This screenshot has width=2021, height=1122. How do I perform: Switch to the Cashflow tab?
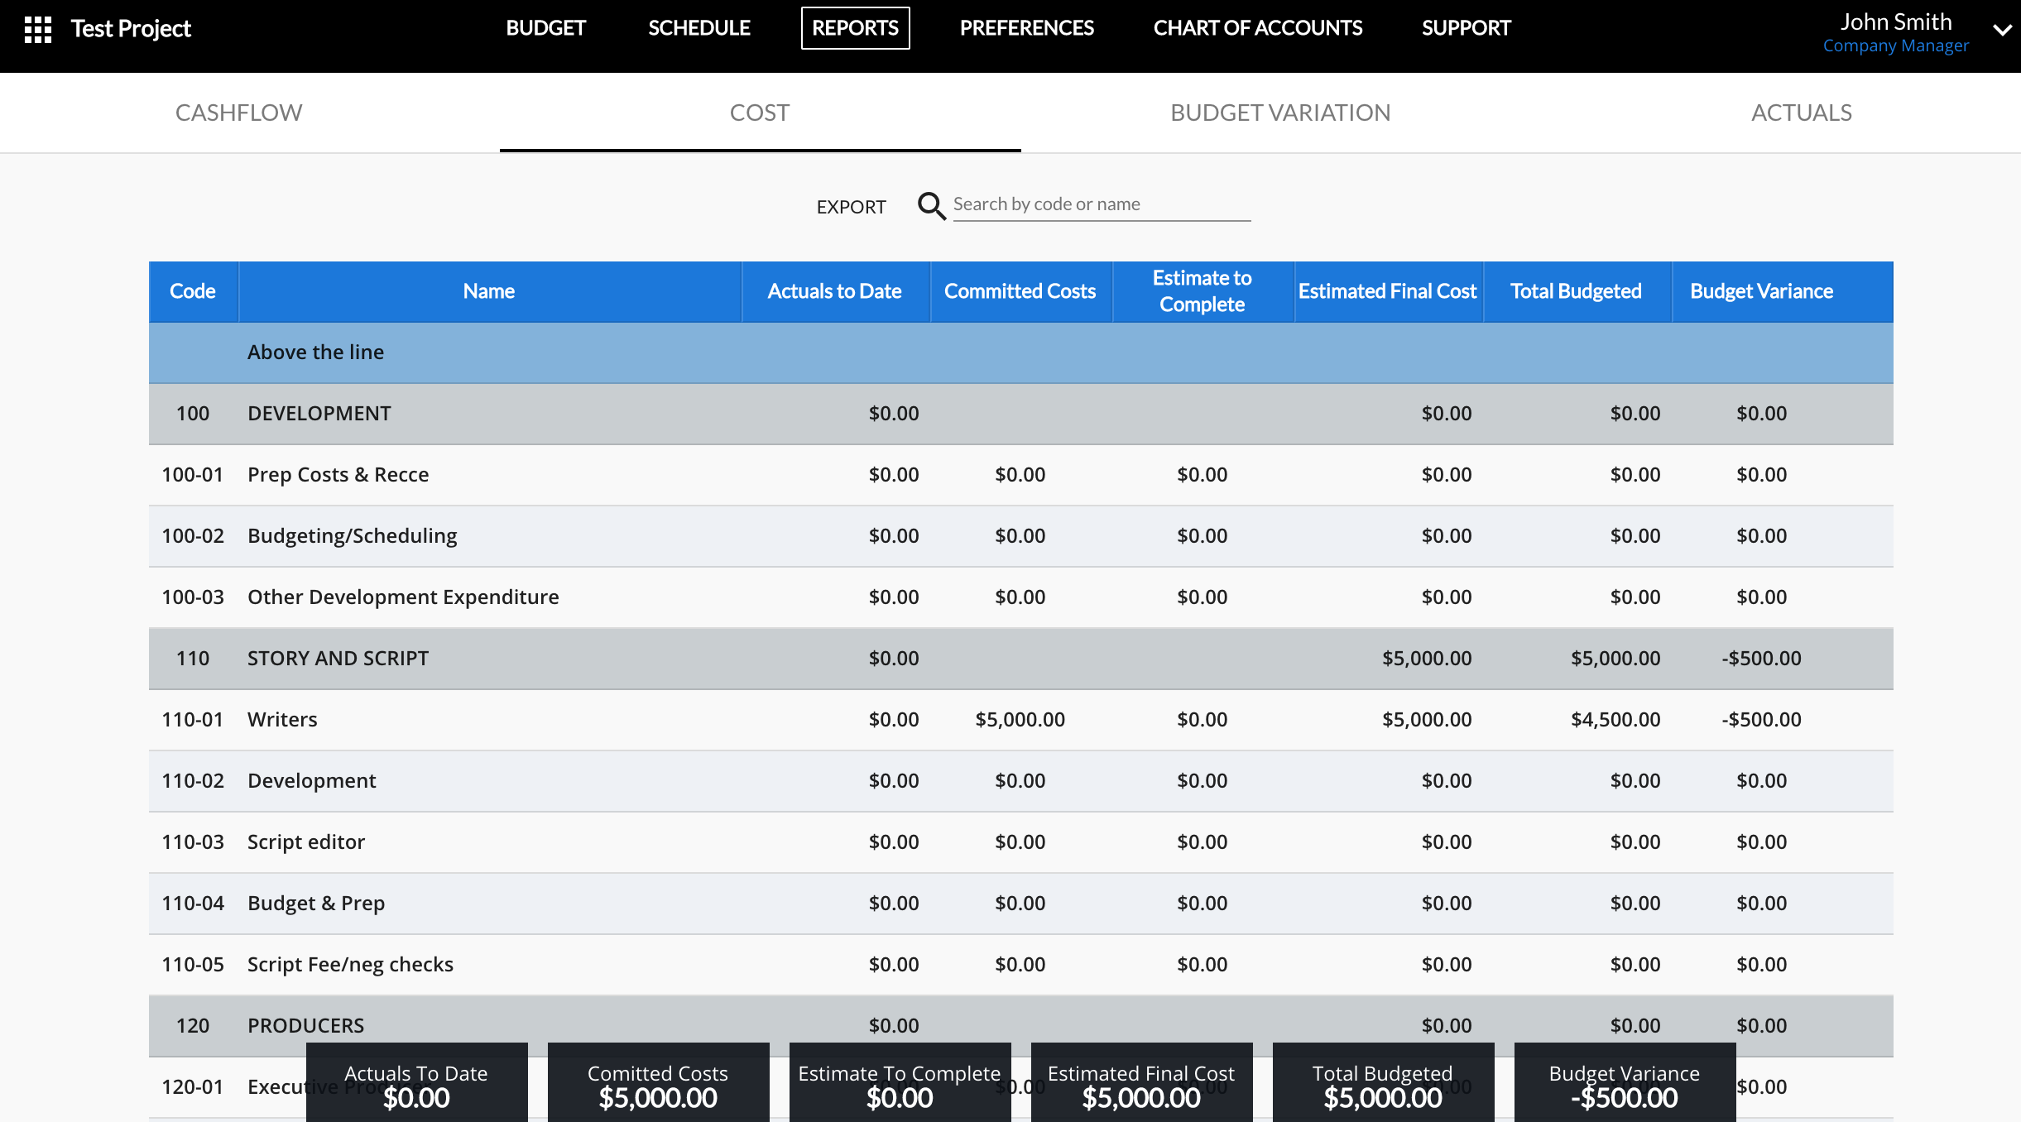click(238, 113)
